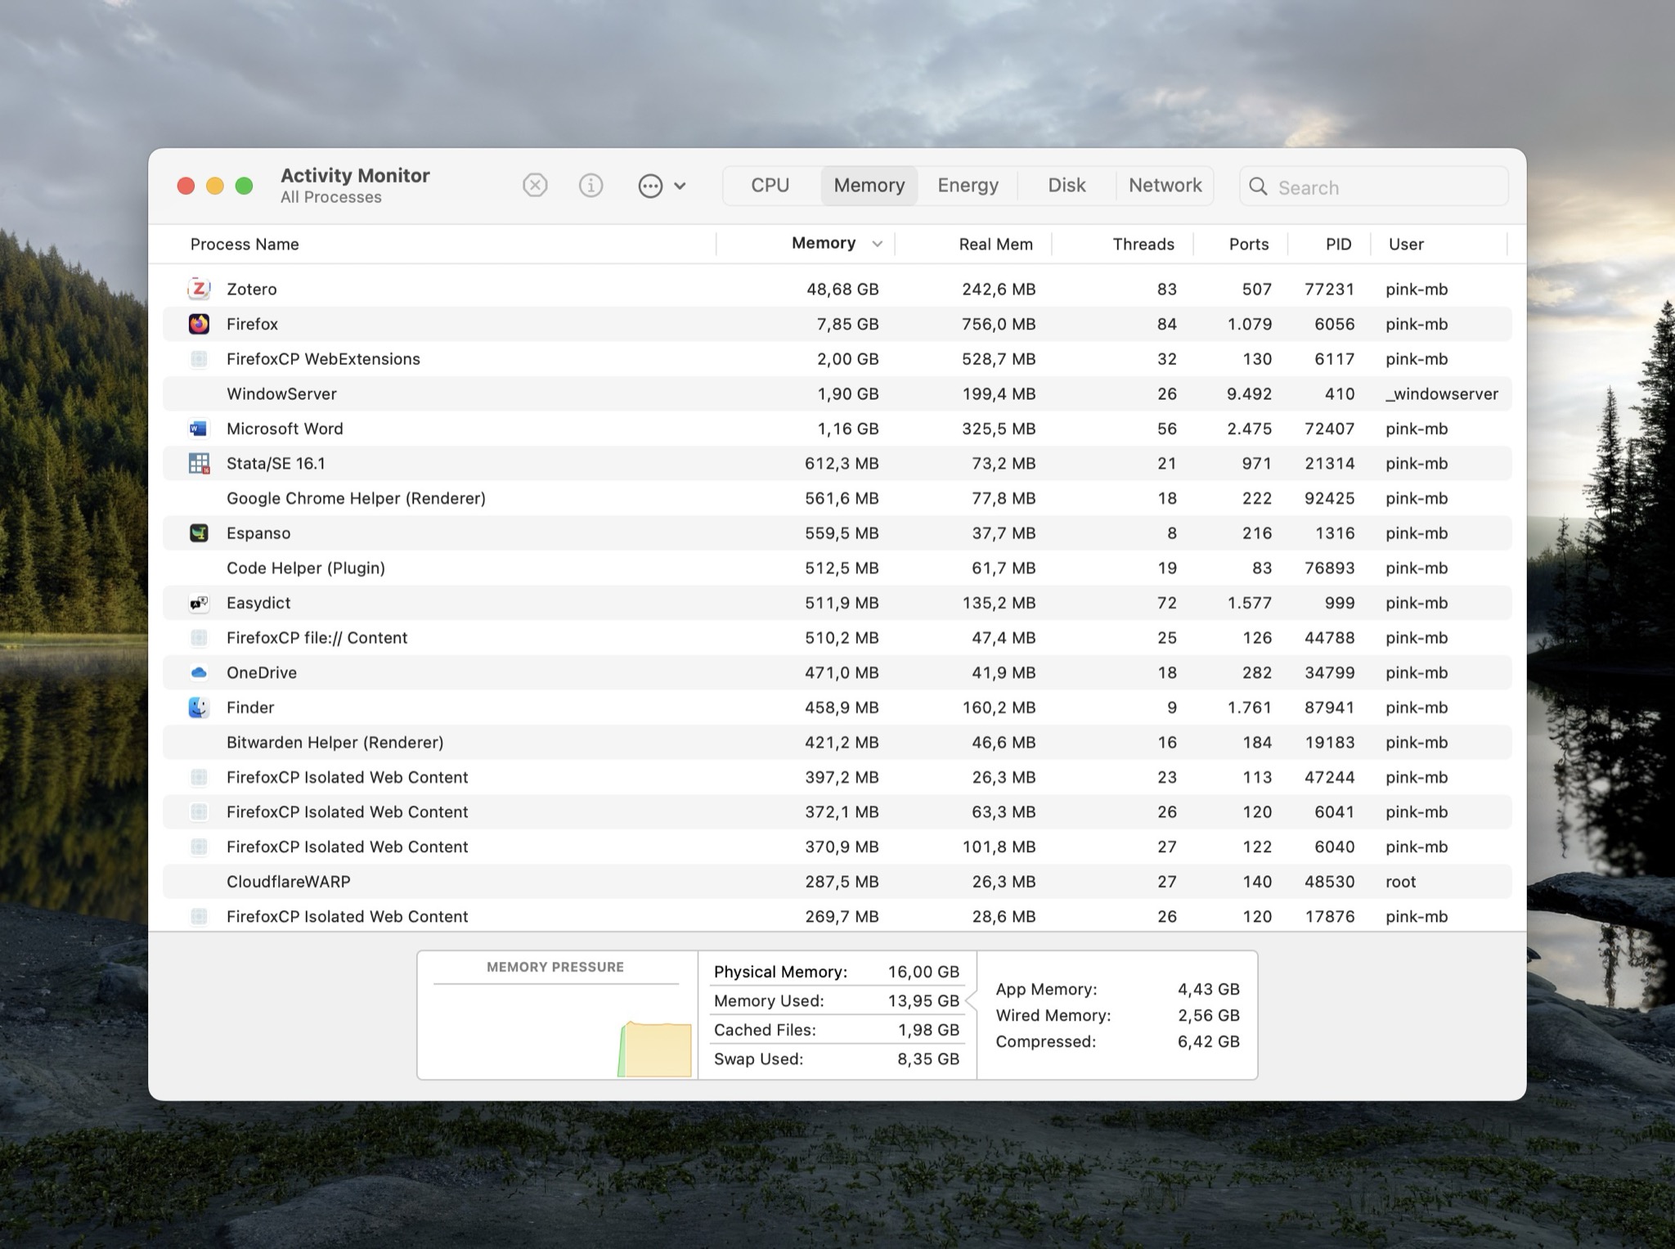Sort by the Real Mem column
This screenshot has height=1249, width=1675.
point(995,245)
